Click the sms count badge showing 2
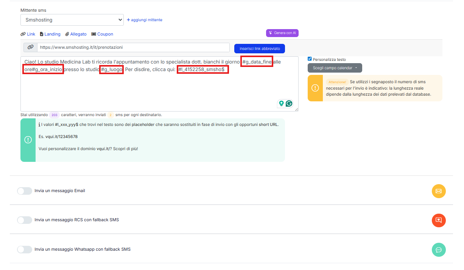The image size is (464, 270). point(111,115)
